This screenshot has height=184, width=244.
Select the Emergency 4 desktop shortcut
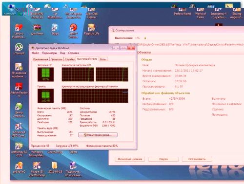click(x=219, y=13)
